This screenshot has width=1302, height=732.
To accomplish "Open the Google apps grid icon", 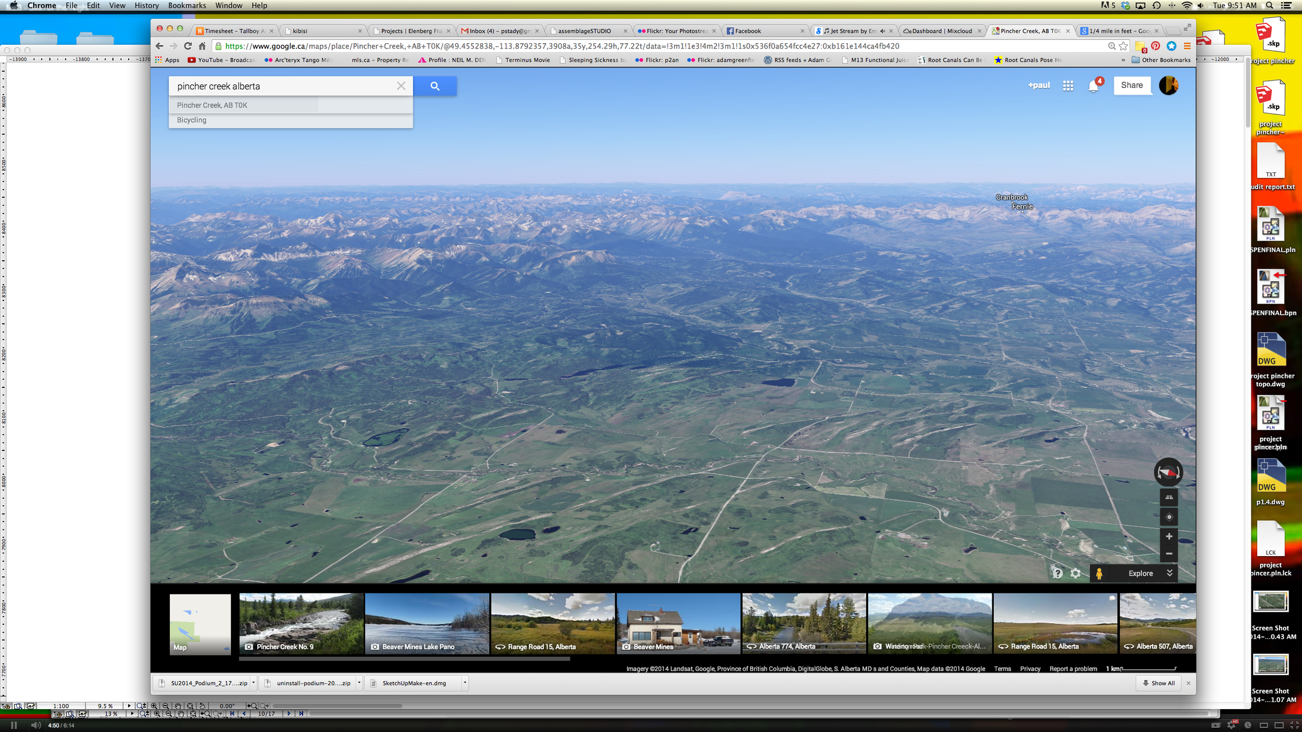I will [1068, 85].
